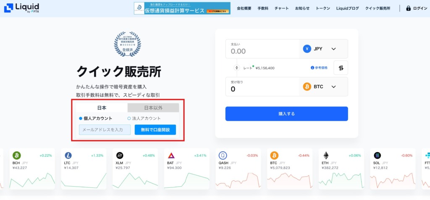The width and height of the screenshot is (430, 200).
Task: Click the BAT triangle token icon
Action: point(171,156)
